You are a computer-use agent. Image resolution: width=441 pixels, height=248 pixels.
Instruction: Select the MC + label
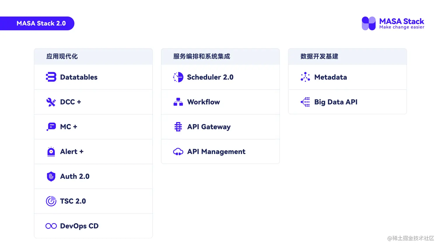(x=69, y=127)
